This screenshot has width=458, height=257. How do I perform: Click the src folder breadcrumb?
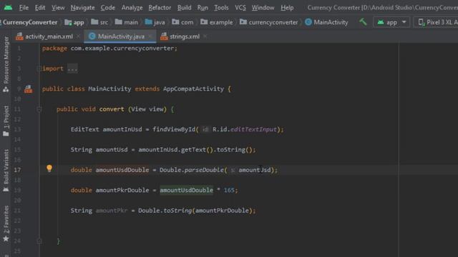pyautogui.click(x=99, y=22)
